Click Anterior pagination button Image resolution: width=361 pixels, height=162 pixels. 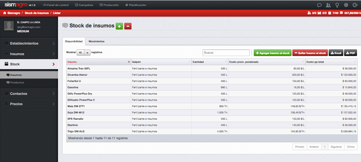(x=314, y=147)
